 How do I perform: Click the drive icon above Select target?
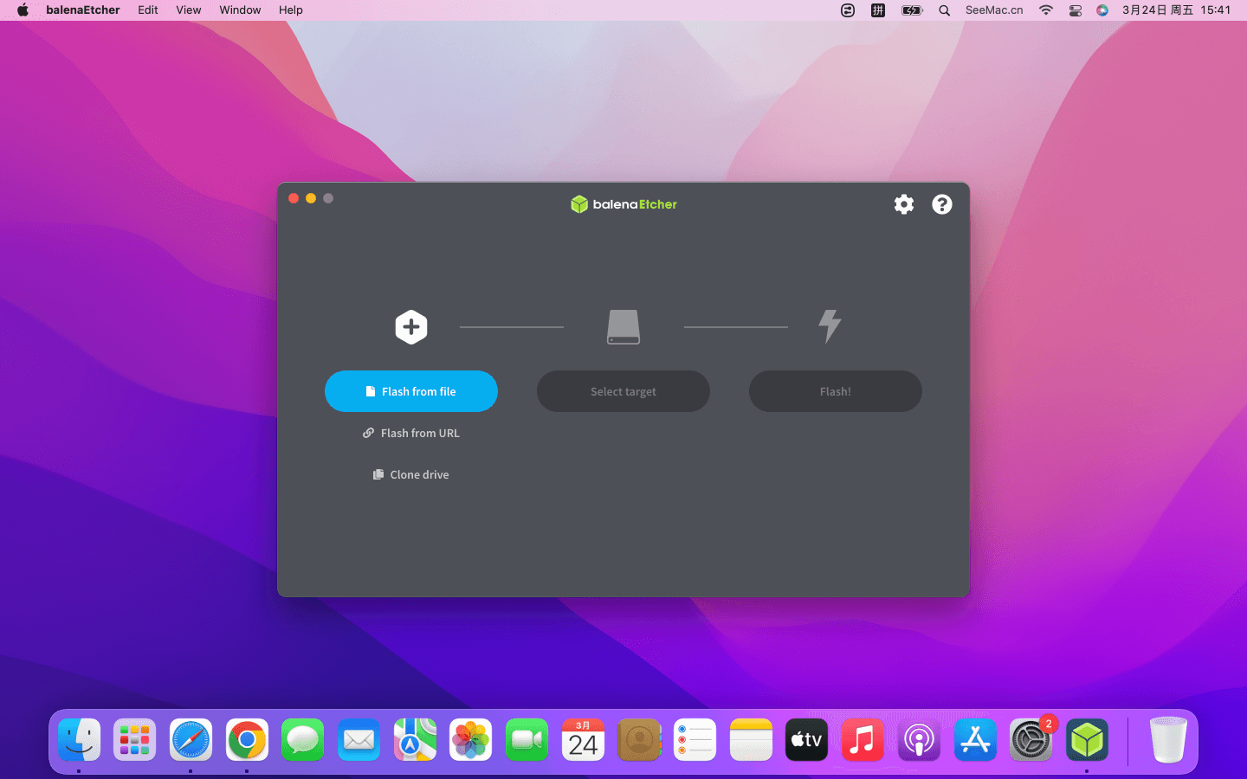(623, 327)
